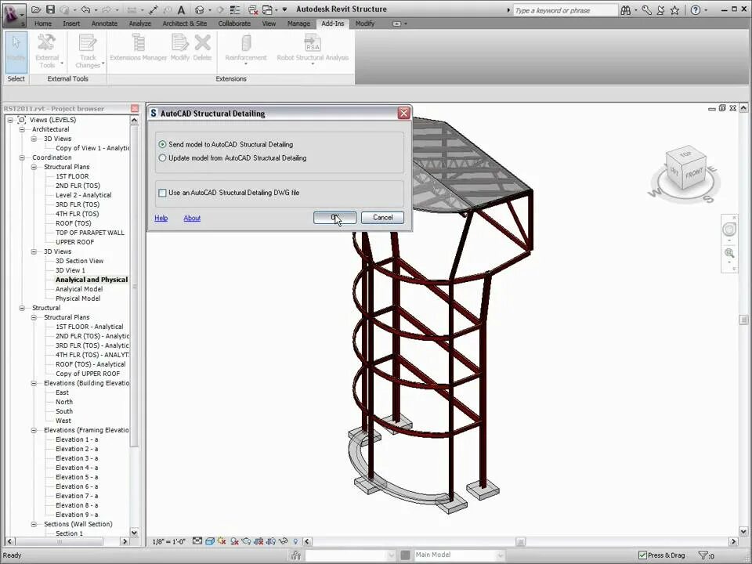Select 'Physical Model' view in project browser
The image size is (752, 564).
click(x=78, y=298)
